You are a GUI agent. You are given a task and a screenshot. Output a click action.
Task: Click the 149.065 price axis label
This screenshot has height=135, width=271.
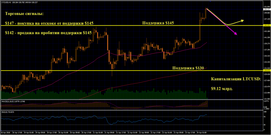click(x=266, y=13)
